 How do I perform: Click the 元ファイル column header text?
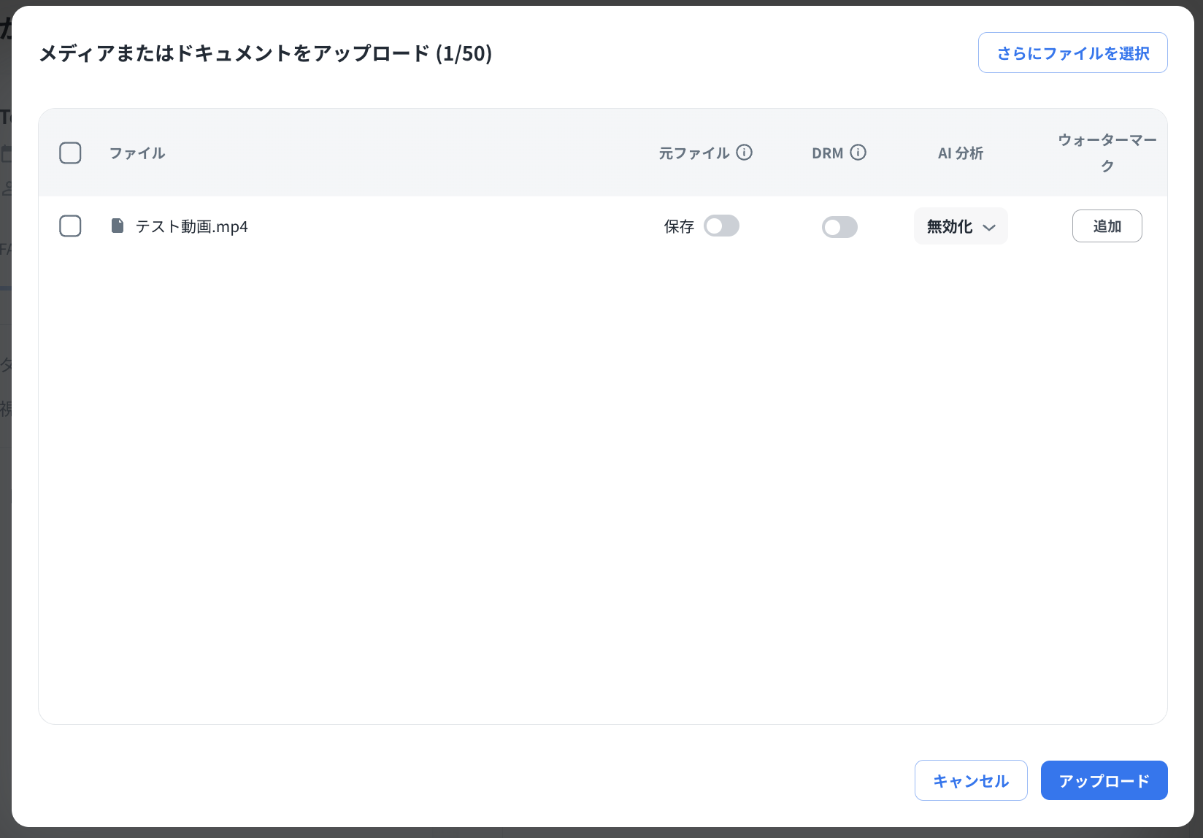(x=694, y=153)
